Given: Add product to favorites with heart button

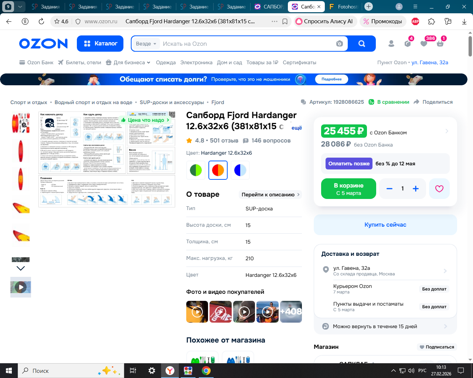Looking at the screenshot, I should tap(439, 189).
